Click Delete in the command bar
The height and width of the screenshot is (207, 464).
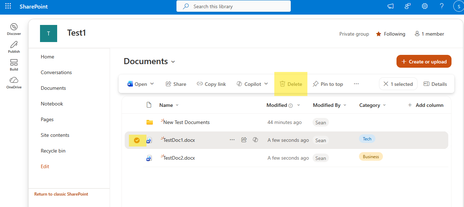(x=291, y=84)
